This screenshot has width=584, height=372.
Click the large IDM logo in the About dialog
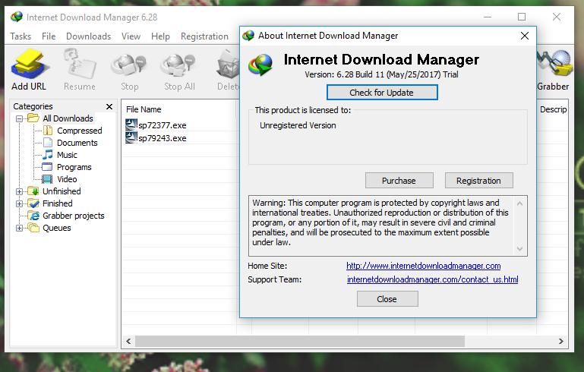260,65
